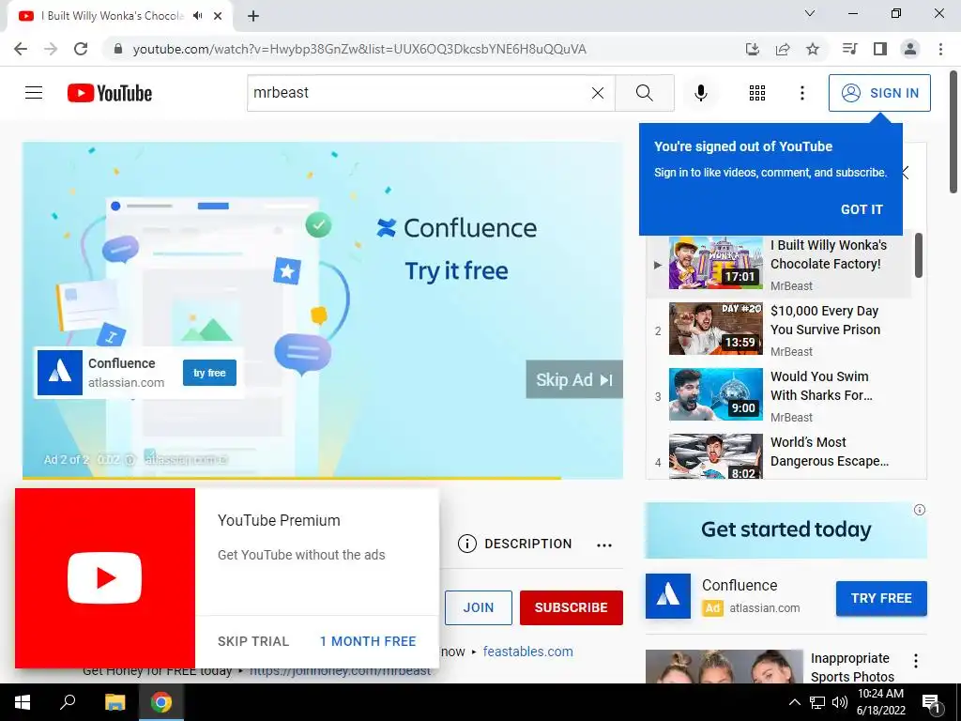Open network status tray icon
Screen dimensions: 961x721
click(x=817, y=702)
